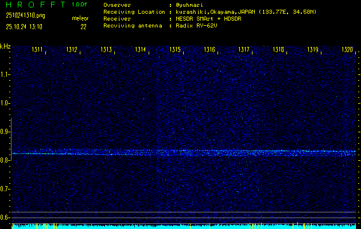Screen dimensions: 361x229
Task: Click the 1.00f version label
Action: coord(80,5)
